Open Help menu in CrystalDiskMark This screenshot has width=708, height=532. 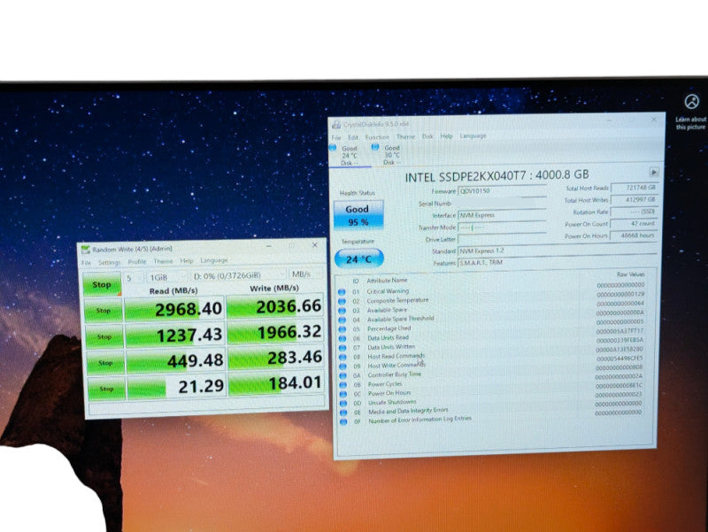point(187,261)
